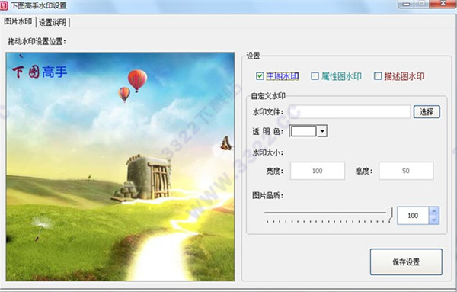Viewport: 457px width, 292px height.
Task: Click the 下图高手 watermark on preview image
Action: (40, 72)
